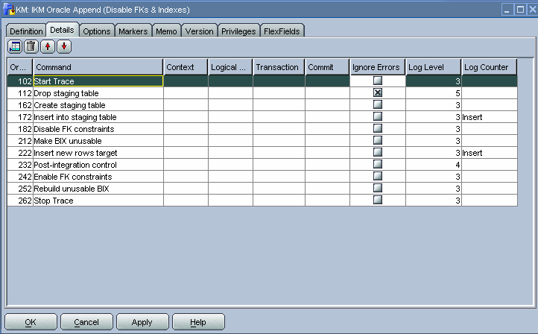
Task: Click log level 4 for Post-integration control
Action: [434, 165]
